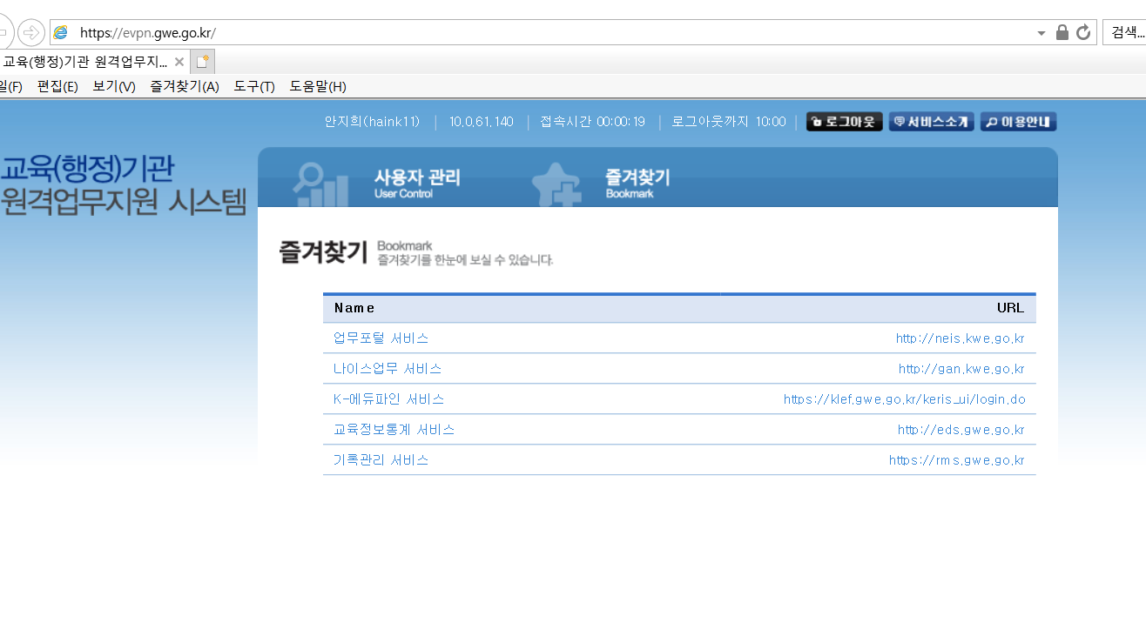Click the Name column header
The image size is (1146, 636).
[x=355, y=308]
